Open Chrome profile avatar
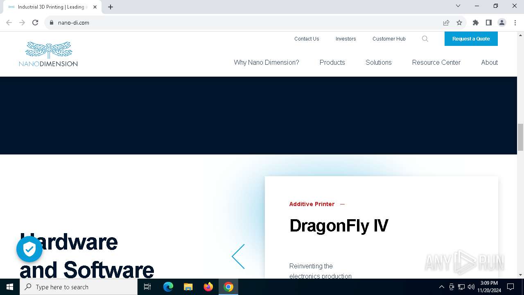 tap(502, 23)
